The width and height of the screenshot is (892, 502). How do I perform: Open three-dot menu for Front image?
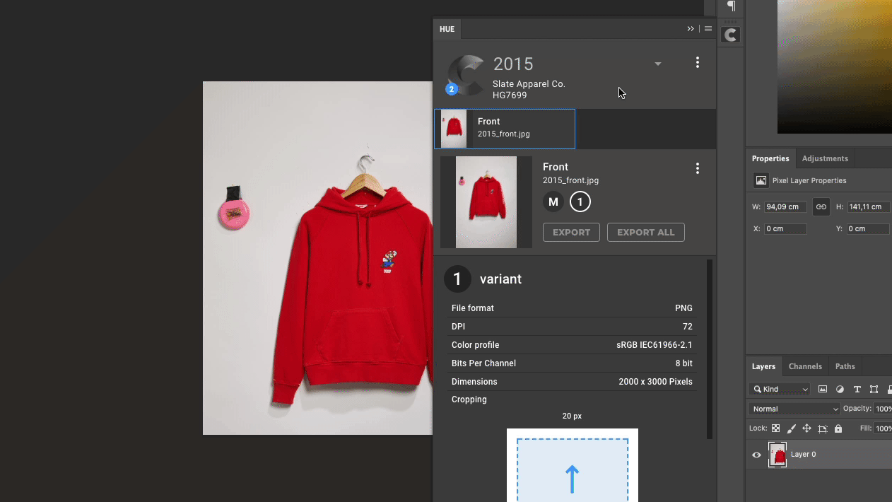pos(697,168)
